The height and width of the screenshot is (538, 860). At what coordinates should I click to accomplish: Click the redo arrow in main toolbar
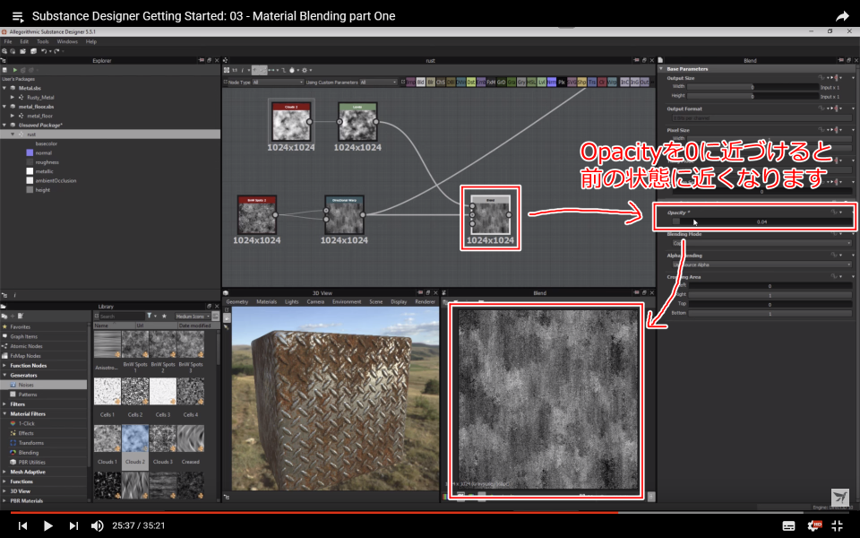56,51
